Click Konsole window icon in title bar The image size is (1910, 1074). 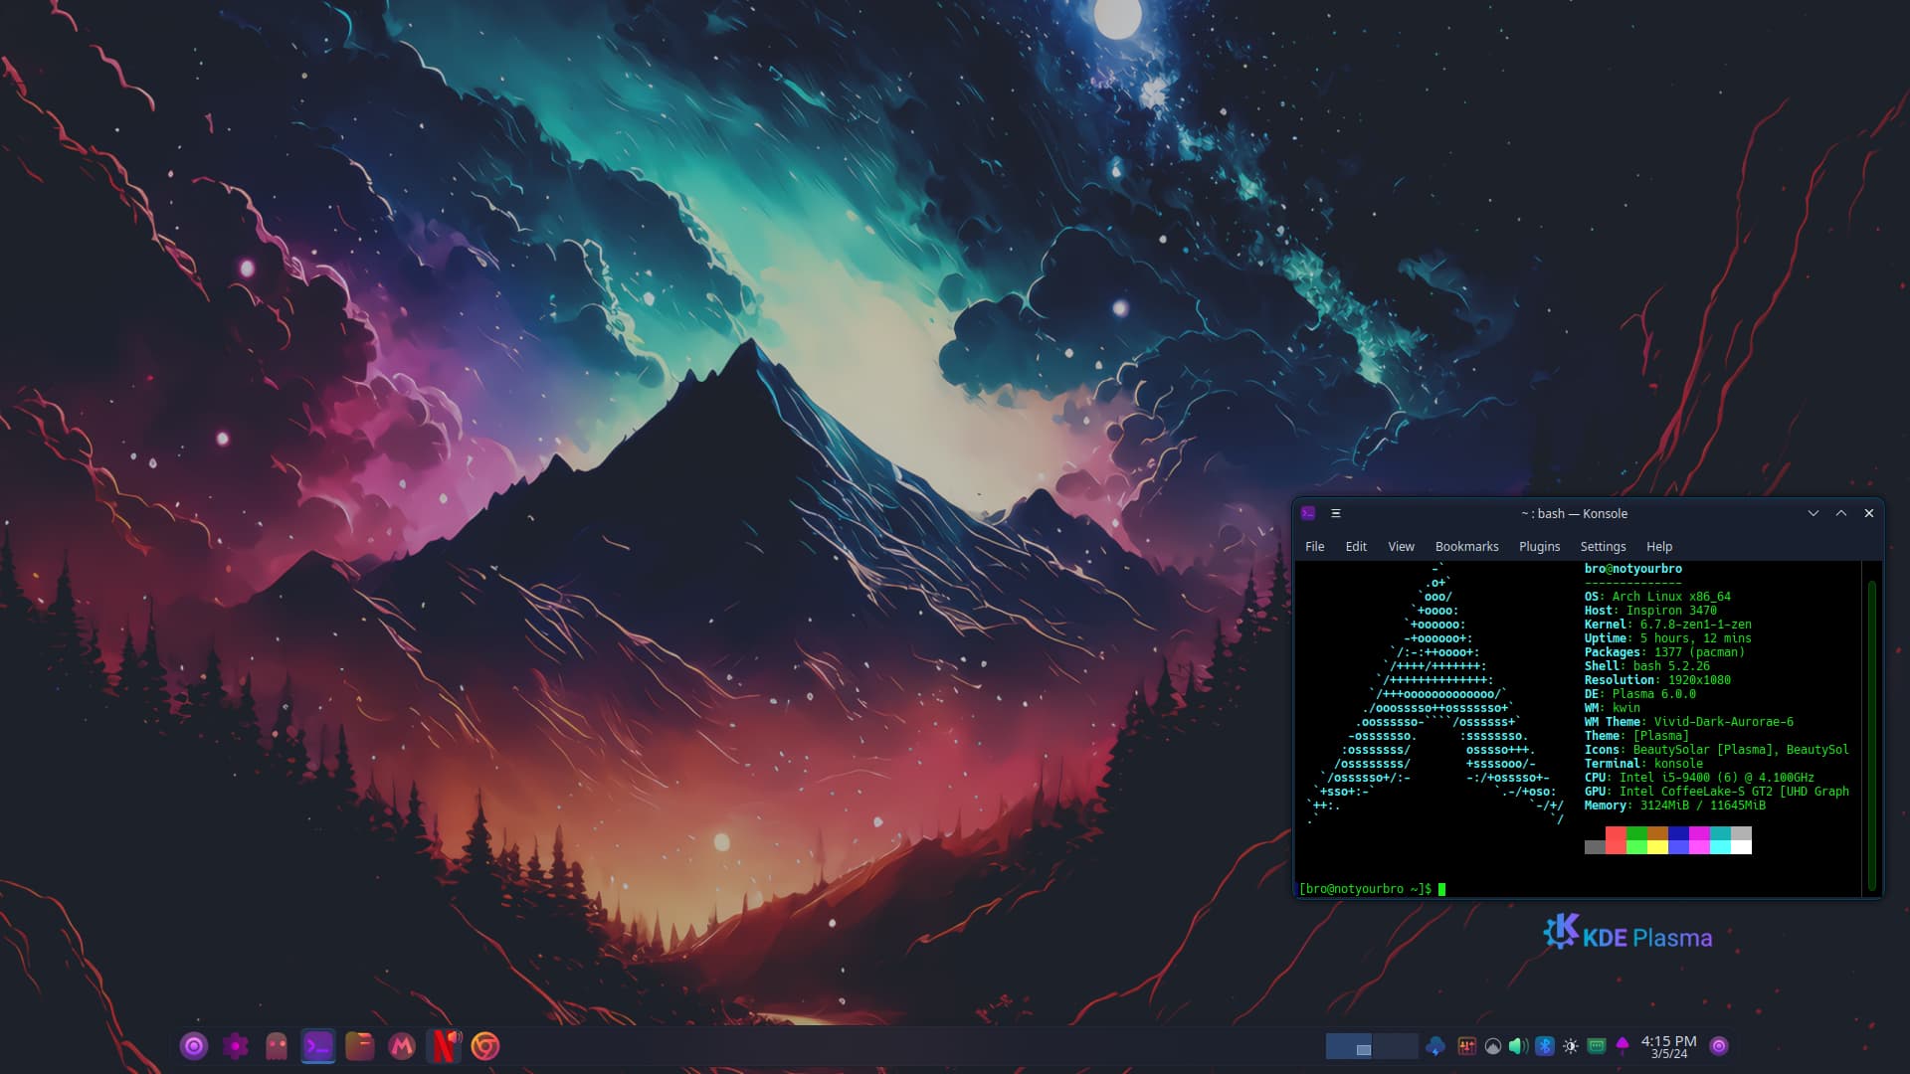tap(1308, 513)
